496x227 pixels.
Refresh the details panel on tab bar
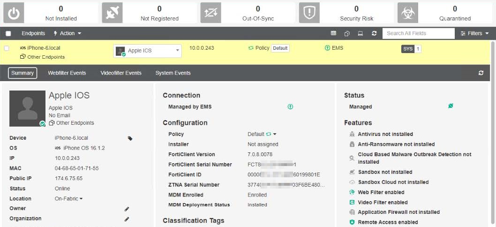tap(481, 73)
